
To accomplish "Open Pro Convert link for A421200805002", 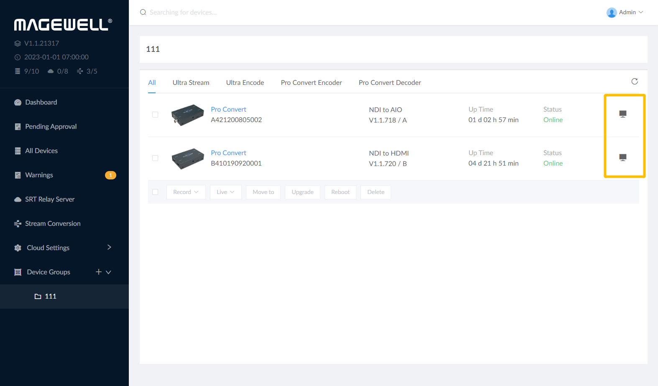I will click(228, 110).
